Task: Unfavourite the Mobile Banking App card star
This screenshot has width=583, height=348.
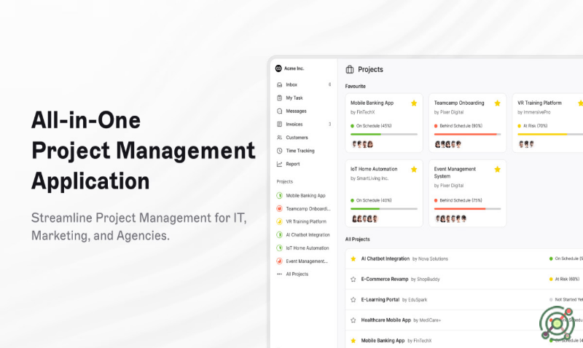Action: 414,103
